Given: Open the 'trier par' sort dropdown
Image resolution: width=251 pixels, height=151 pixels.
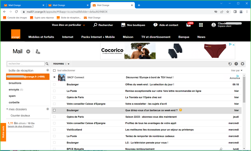Looking at the screenshot, I should [237, 71].
